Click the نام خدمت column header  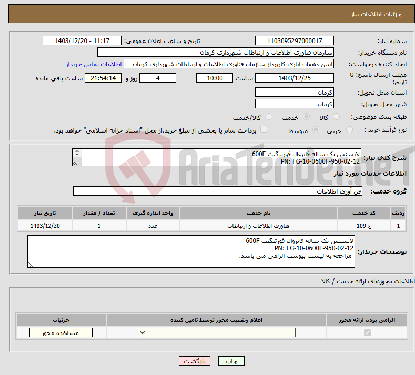(x=258, y=213)
